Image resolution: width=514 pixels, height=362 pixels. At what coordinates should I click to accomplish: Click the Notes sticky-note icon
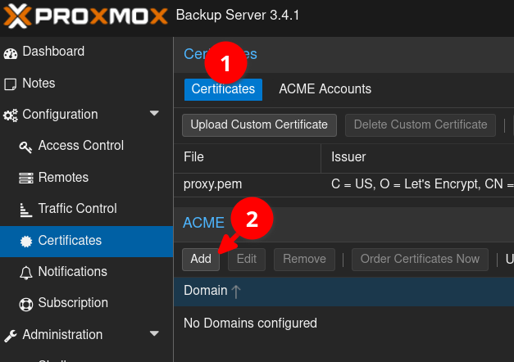coord(11,84)
